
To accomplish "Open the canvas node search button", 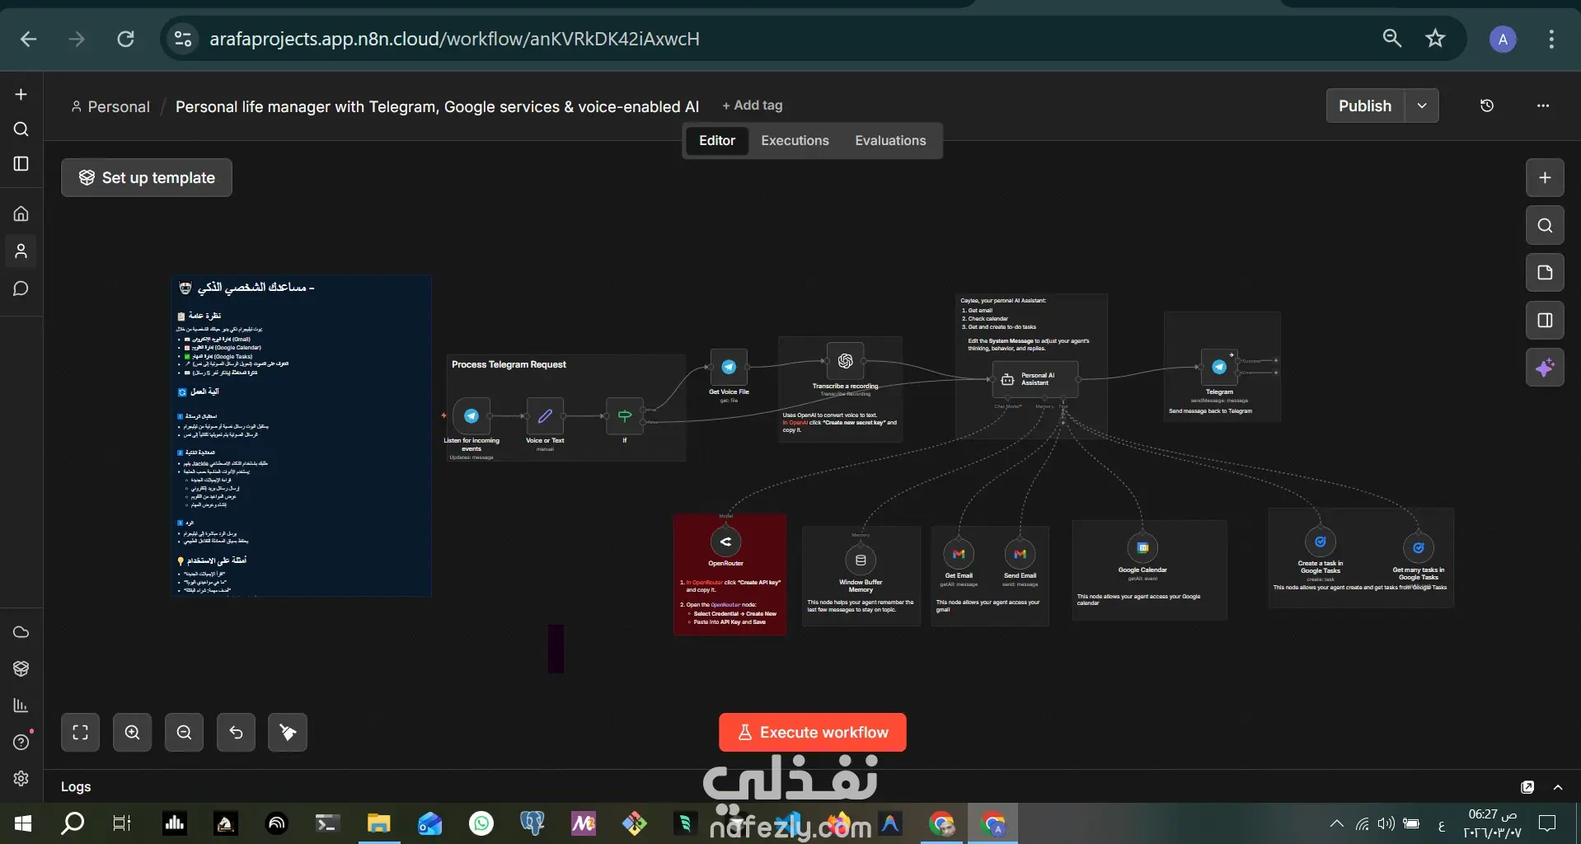I will 1545,225.
